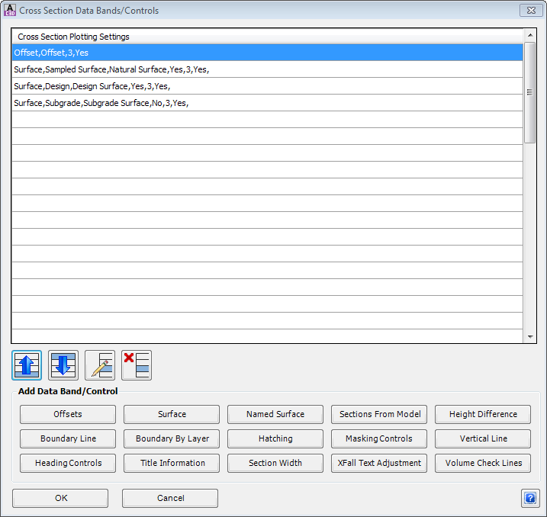Select the Offset,Offset,3,Yes row
This screenshot has height=517, width=547.
pos(267,53)
